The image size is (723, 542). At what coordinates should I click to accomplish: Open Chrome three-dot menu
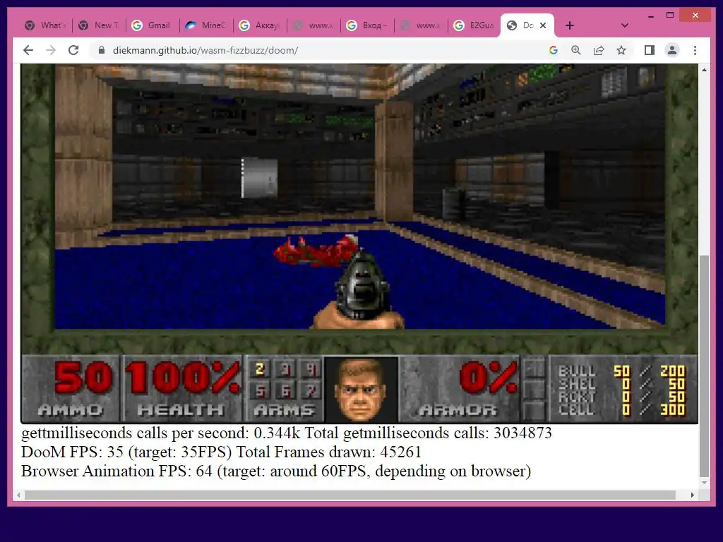[x=695, y=50]
